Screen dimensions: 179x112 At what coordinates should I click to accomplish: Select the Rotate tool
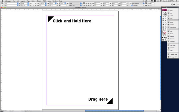[x=163, y=23]
